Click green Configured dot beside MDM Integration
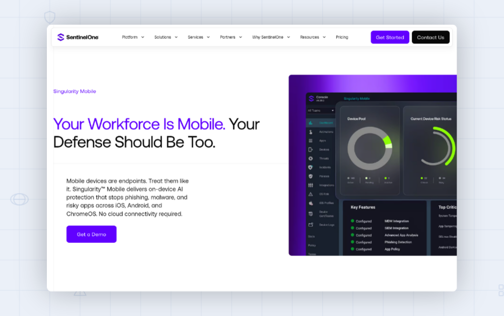The image size is (504, 316). pos(353,221)
